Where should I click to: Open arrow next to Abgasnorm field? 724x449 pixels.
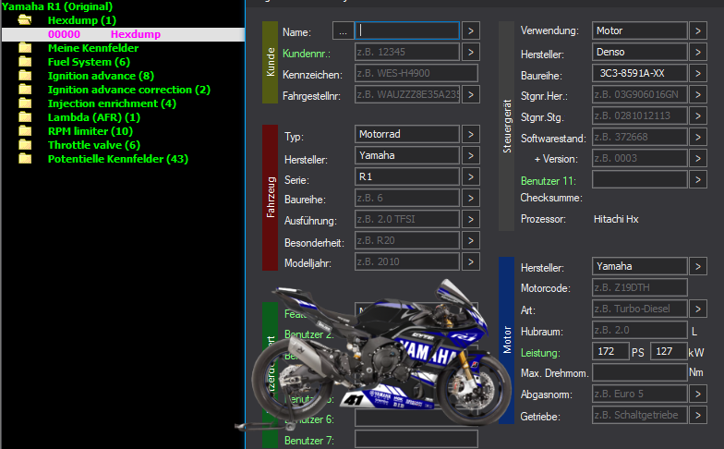pyautogui.click(x=698, y=394)
